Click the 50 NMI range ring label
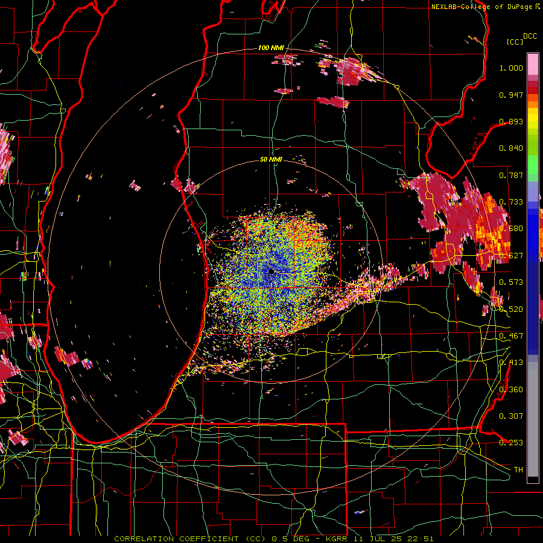The width and height of the screenshot is (543, 543). (x=271, y=159)
